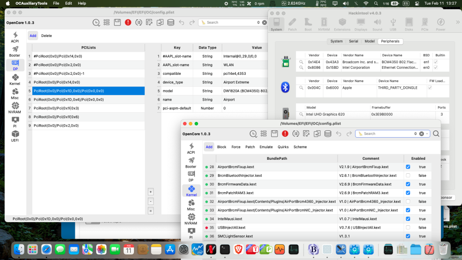Viewport: 462px width, 260px height.
Task: Toggle Enabled checkbox for BrcmPatchRAM3.kext
Action: click(x=408, y=193)
